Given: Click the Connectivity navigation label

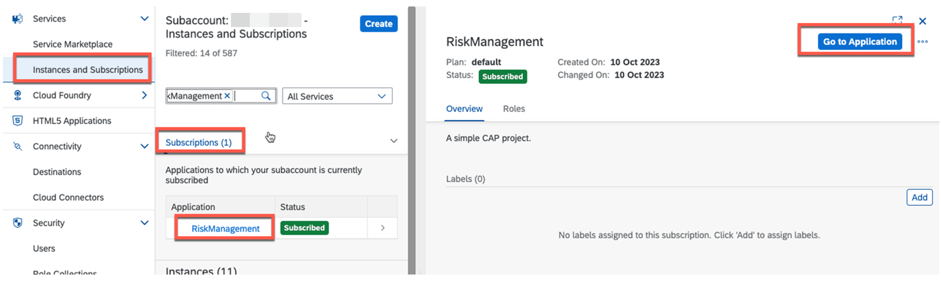Looking at the screenshot, I should tap(57, 146).
